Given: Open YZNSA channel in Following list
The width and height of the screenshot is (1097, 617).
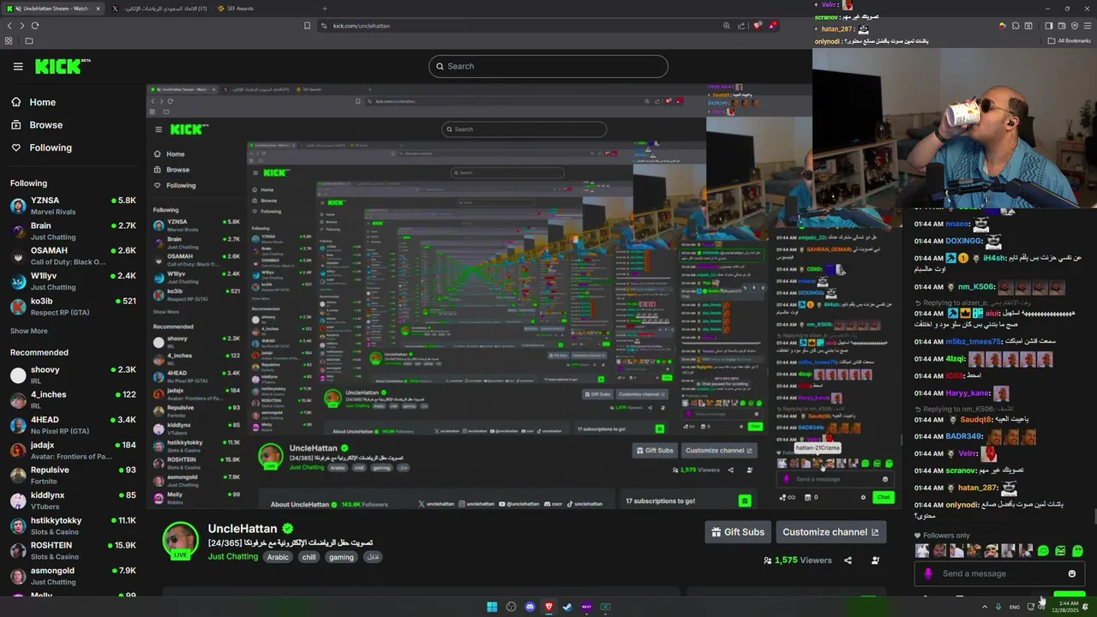Looking at the screenshot, I should pos(73,206).
